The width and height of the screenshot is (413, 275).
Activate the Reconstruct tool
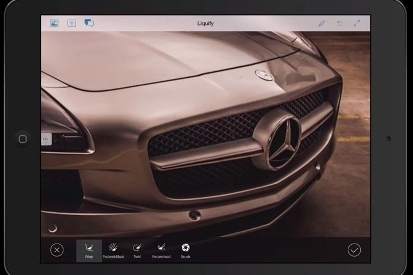coord(161,251)
